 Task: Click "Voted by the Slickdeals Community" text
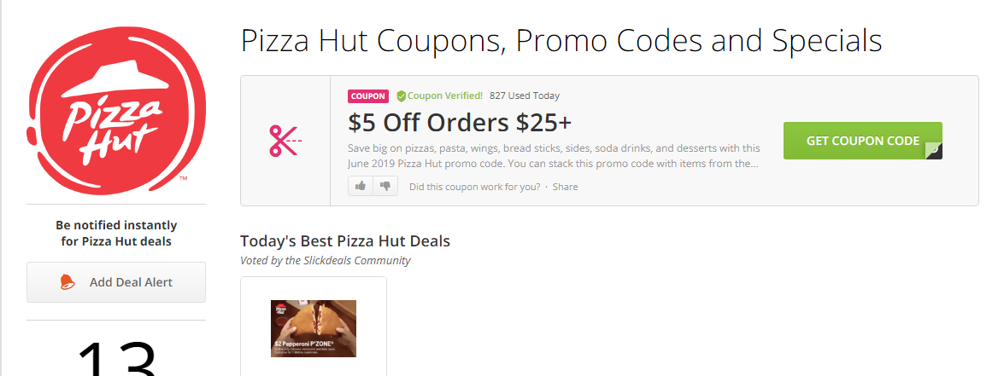(326, 261)
